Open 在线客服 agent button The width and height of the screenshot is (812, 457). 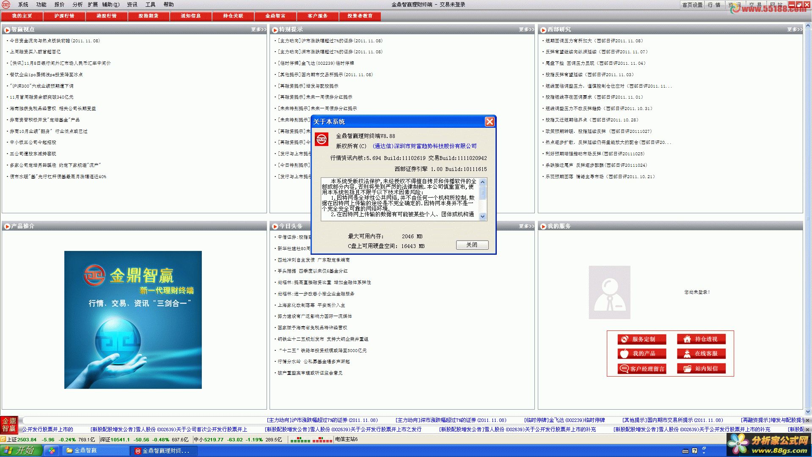[702, 353]
